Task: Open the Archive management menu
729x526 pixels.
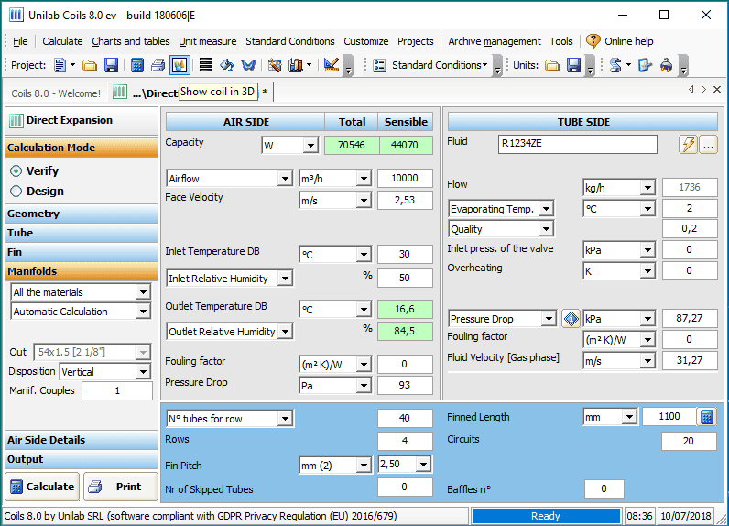Action: 495,41
